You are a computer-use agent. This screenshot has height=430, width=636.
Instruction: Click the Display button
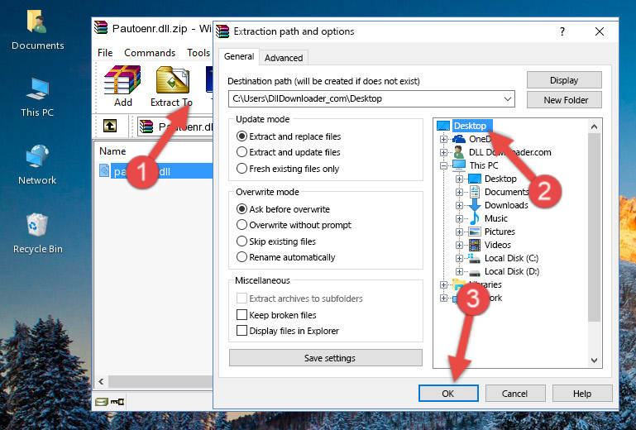coord(564,80)
